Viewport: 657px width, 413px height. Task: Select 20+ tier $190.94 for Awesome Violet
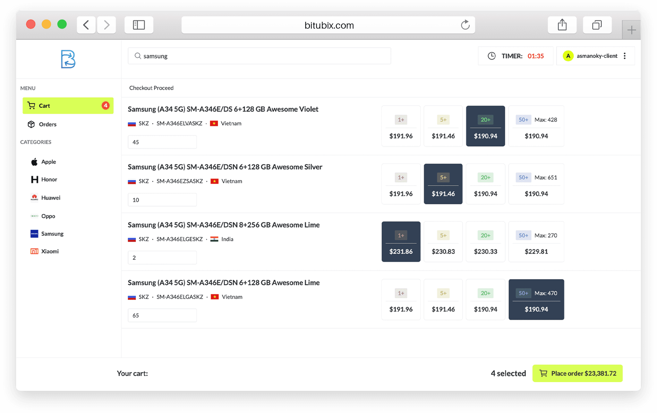[x=485, y=126]
